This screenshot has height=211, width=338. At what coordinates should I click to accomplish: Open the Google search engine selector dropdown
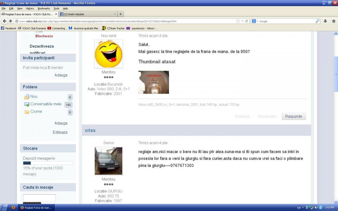pyautogui.click(x=255, y=21)
